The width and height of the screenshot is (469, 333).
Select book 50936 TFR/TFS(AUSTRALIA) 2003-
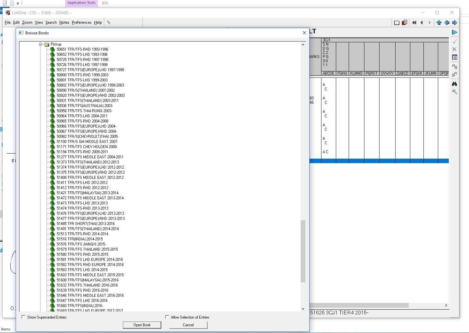pyautogui.click(x=85, y=106)
